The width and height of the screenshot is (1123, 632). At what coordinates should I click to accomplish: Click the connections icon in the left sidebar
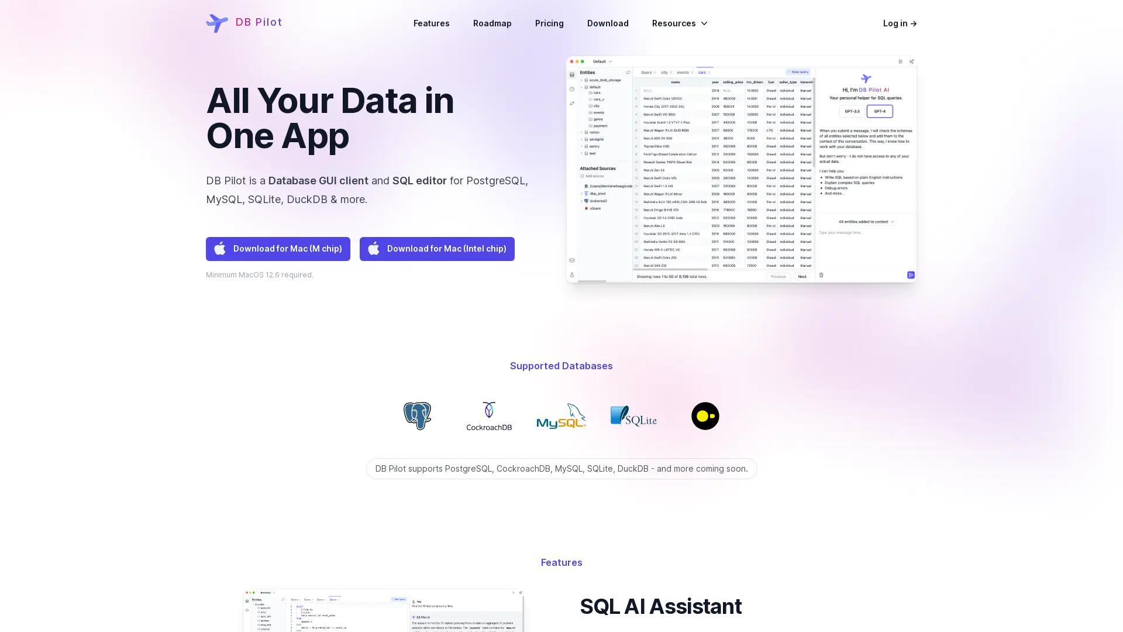pos(572,102)
